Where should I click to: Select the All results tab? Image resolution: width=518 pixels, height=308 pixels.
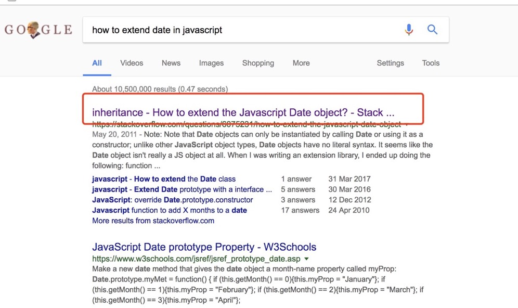point(97,63)
